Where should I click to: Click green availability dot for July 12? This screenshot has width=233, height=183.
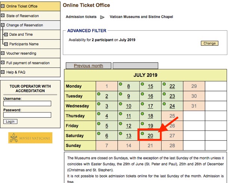pyautogui.click(x=120, y=123)
